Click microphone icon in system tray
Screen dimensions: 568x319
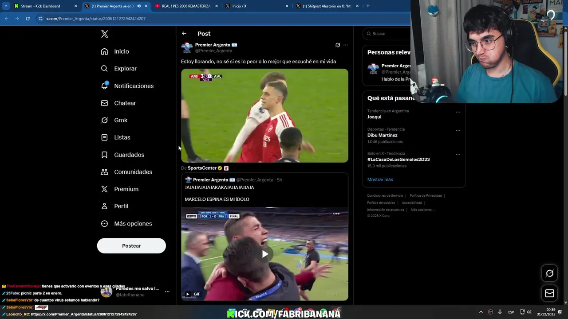[500, 312]
